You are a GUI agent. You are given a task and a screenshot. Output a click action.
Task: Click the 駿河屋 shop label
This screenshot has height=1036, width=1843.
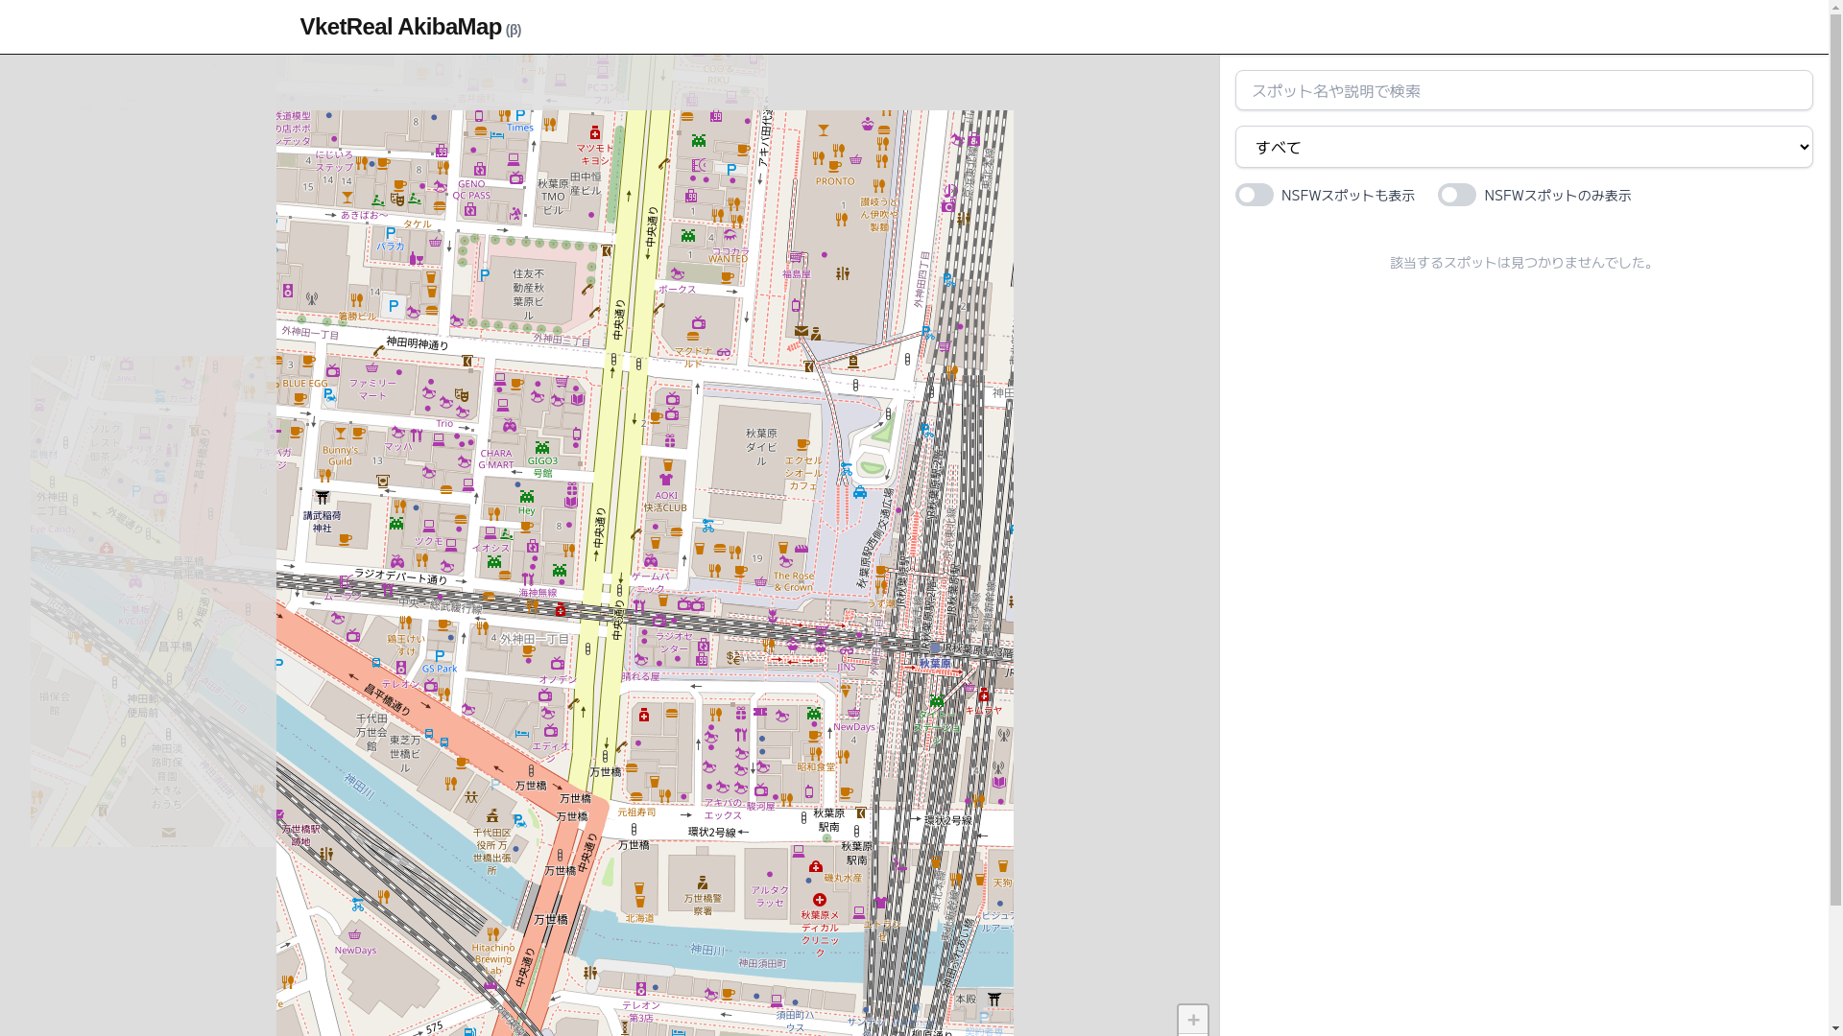click(x=760, y=807)
